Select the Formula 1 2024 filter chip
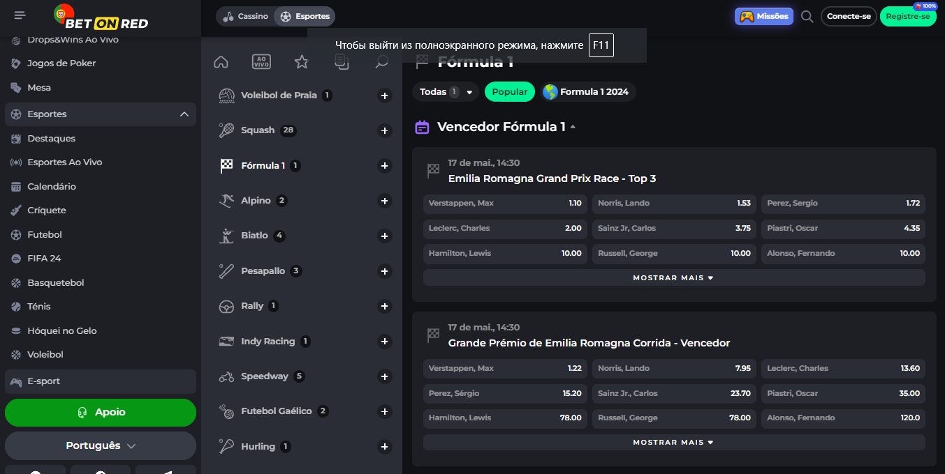 pos(587,92)
